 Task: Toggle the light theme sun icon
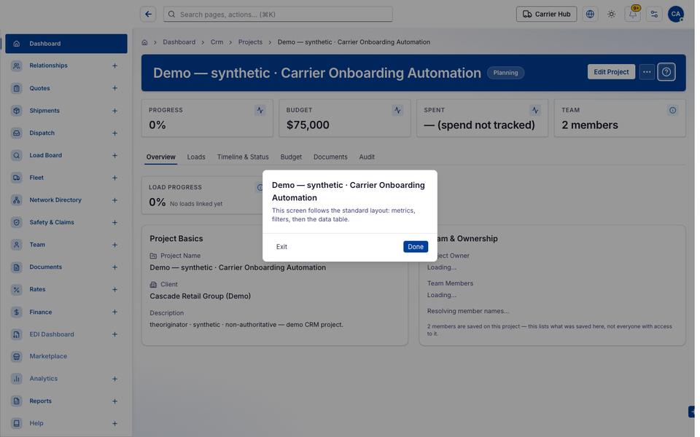611,15
